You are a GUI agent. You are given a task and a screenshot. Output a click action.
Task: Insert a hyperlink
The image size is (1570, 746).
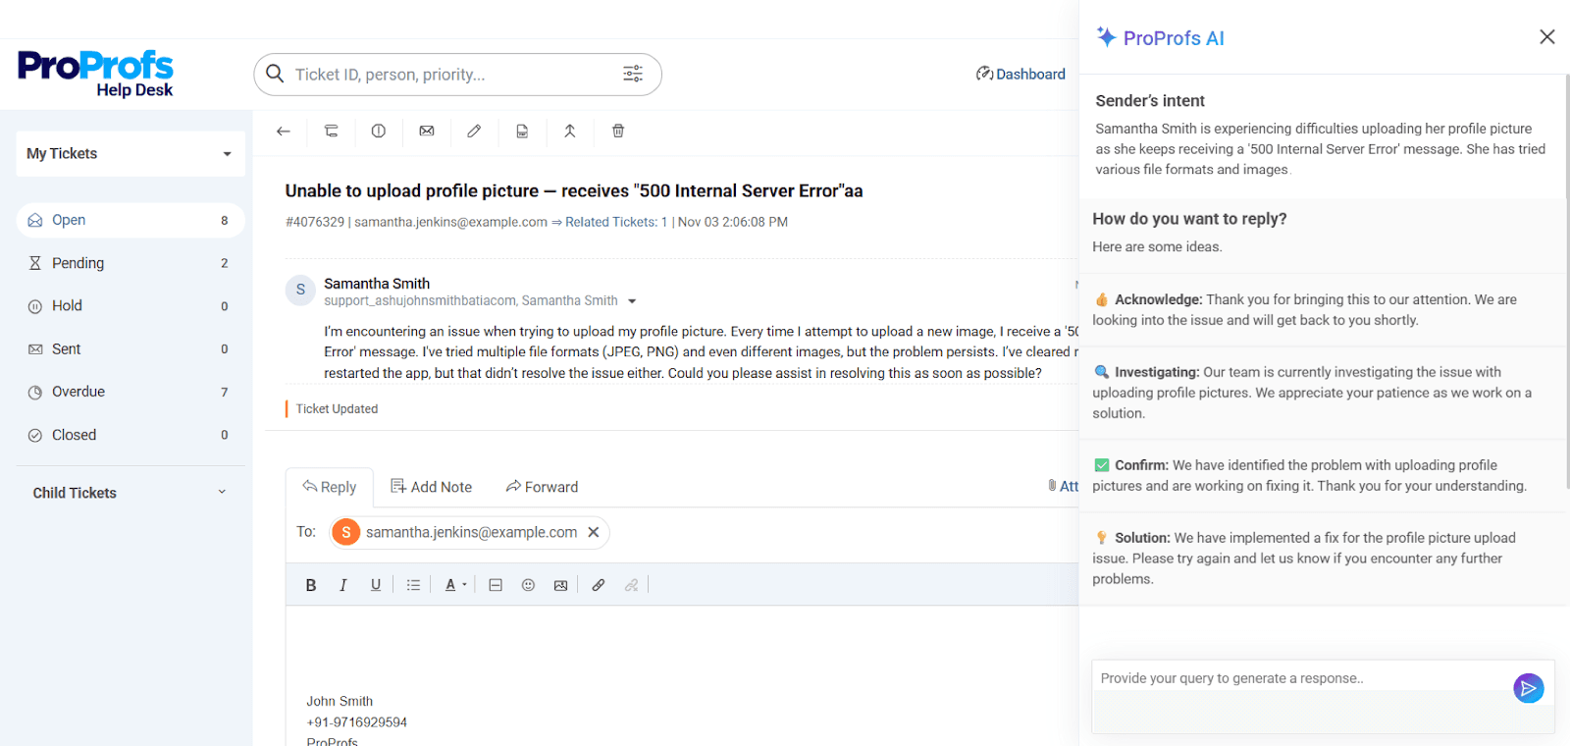599,585
